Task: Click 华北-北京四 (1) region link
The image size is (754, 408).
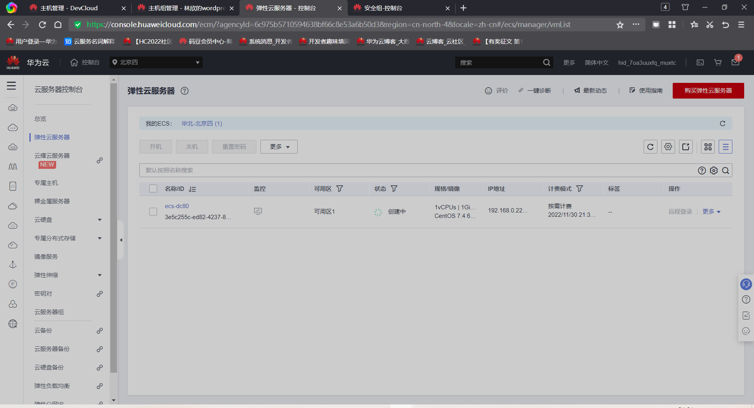Action: [201, 124]
